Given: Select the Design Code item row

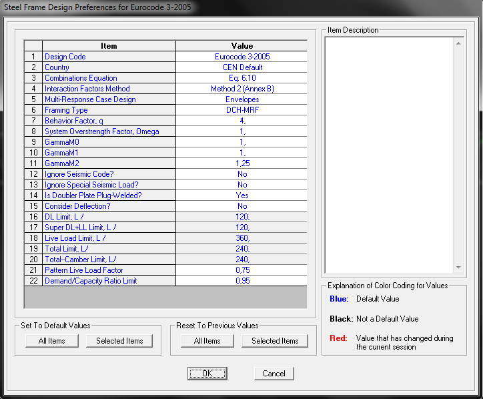Looking at the screenshot, I should 165,57.
